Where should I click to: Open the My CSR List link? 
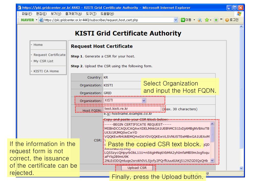[43, 61]
